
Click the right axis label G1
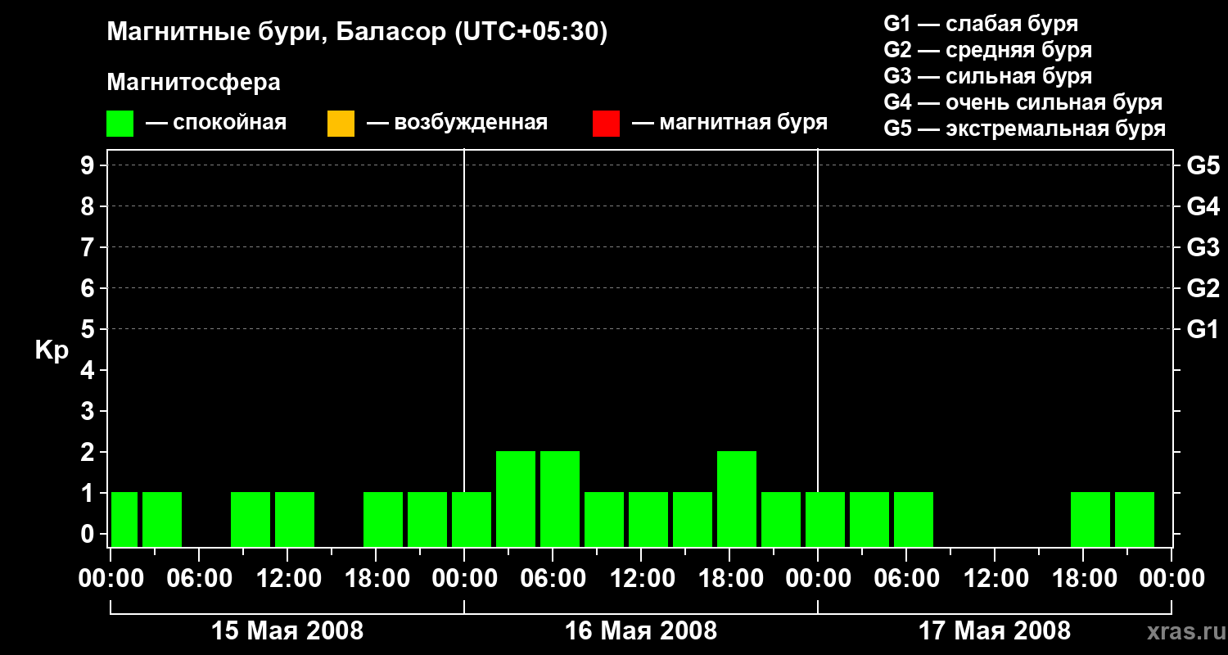pyautogui.click(x=1203, y=329)
